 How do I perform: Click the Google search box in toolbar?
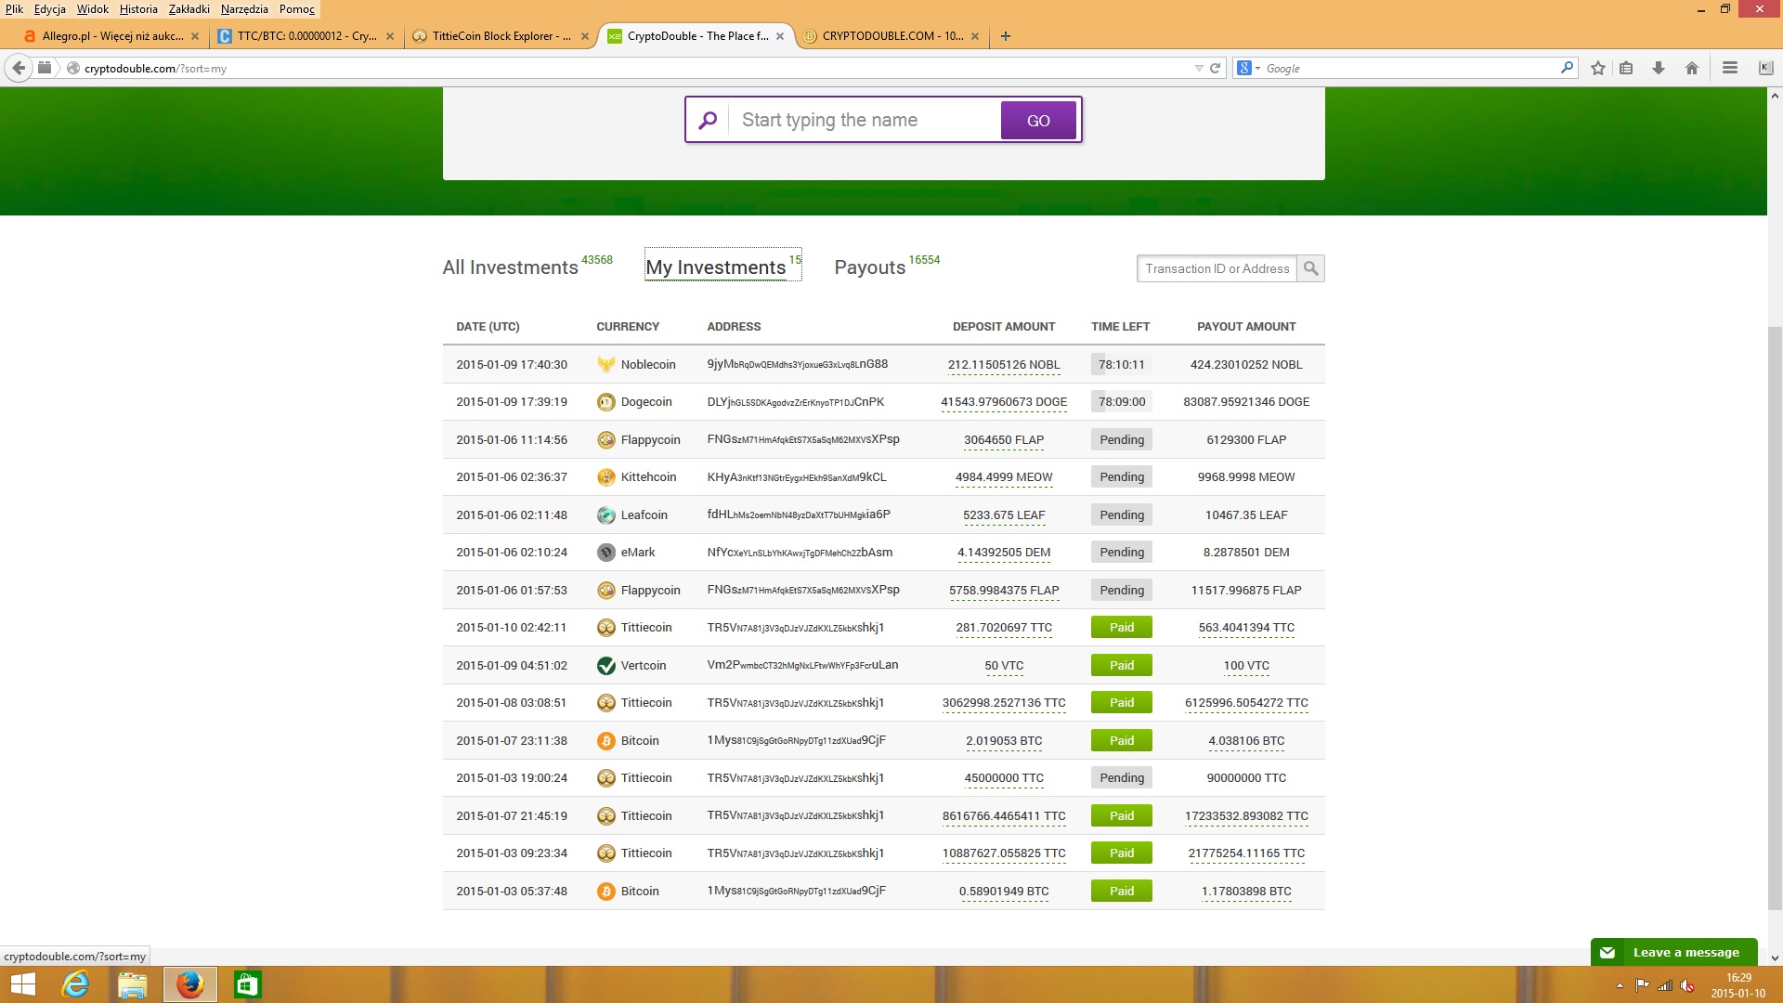click(1410, 68)
